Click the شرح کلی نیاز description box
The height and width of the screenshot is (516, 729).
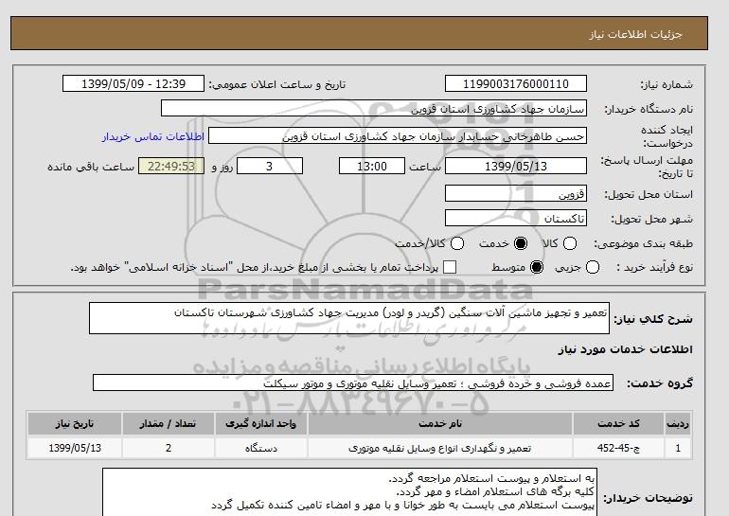coord(349,318)
